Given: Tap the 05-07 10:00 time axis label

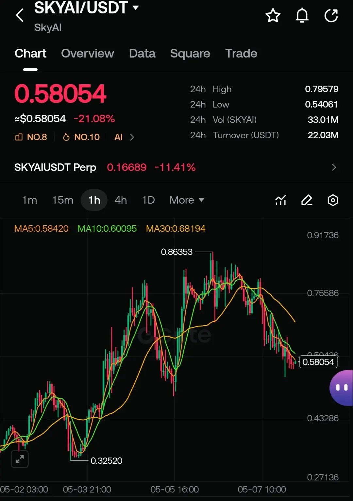Looking at the screenshot, I should point(262,489).
